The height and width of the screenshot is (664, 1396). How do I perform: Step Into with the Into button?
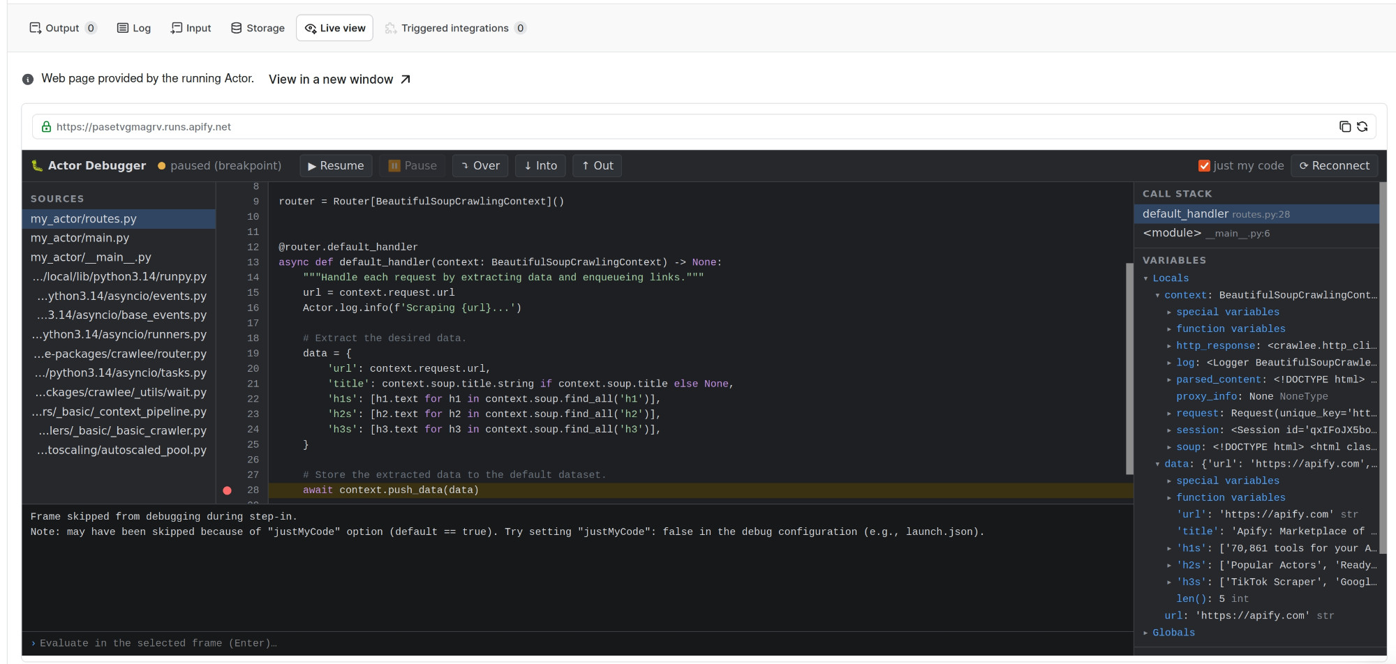coord(540,166)
